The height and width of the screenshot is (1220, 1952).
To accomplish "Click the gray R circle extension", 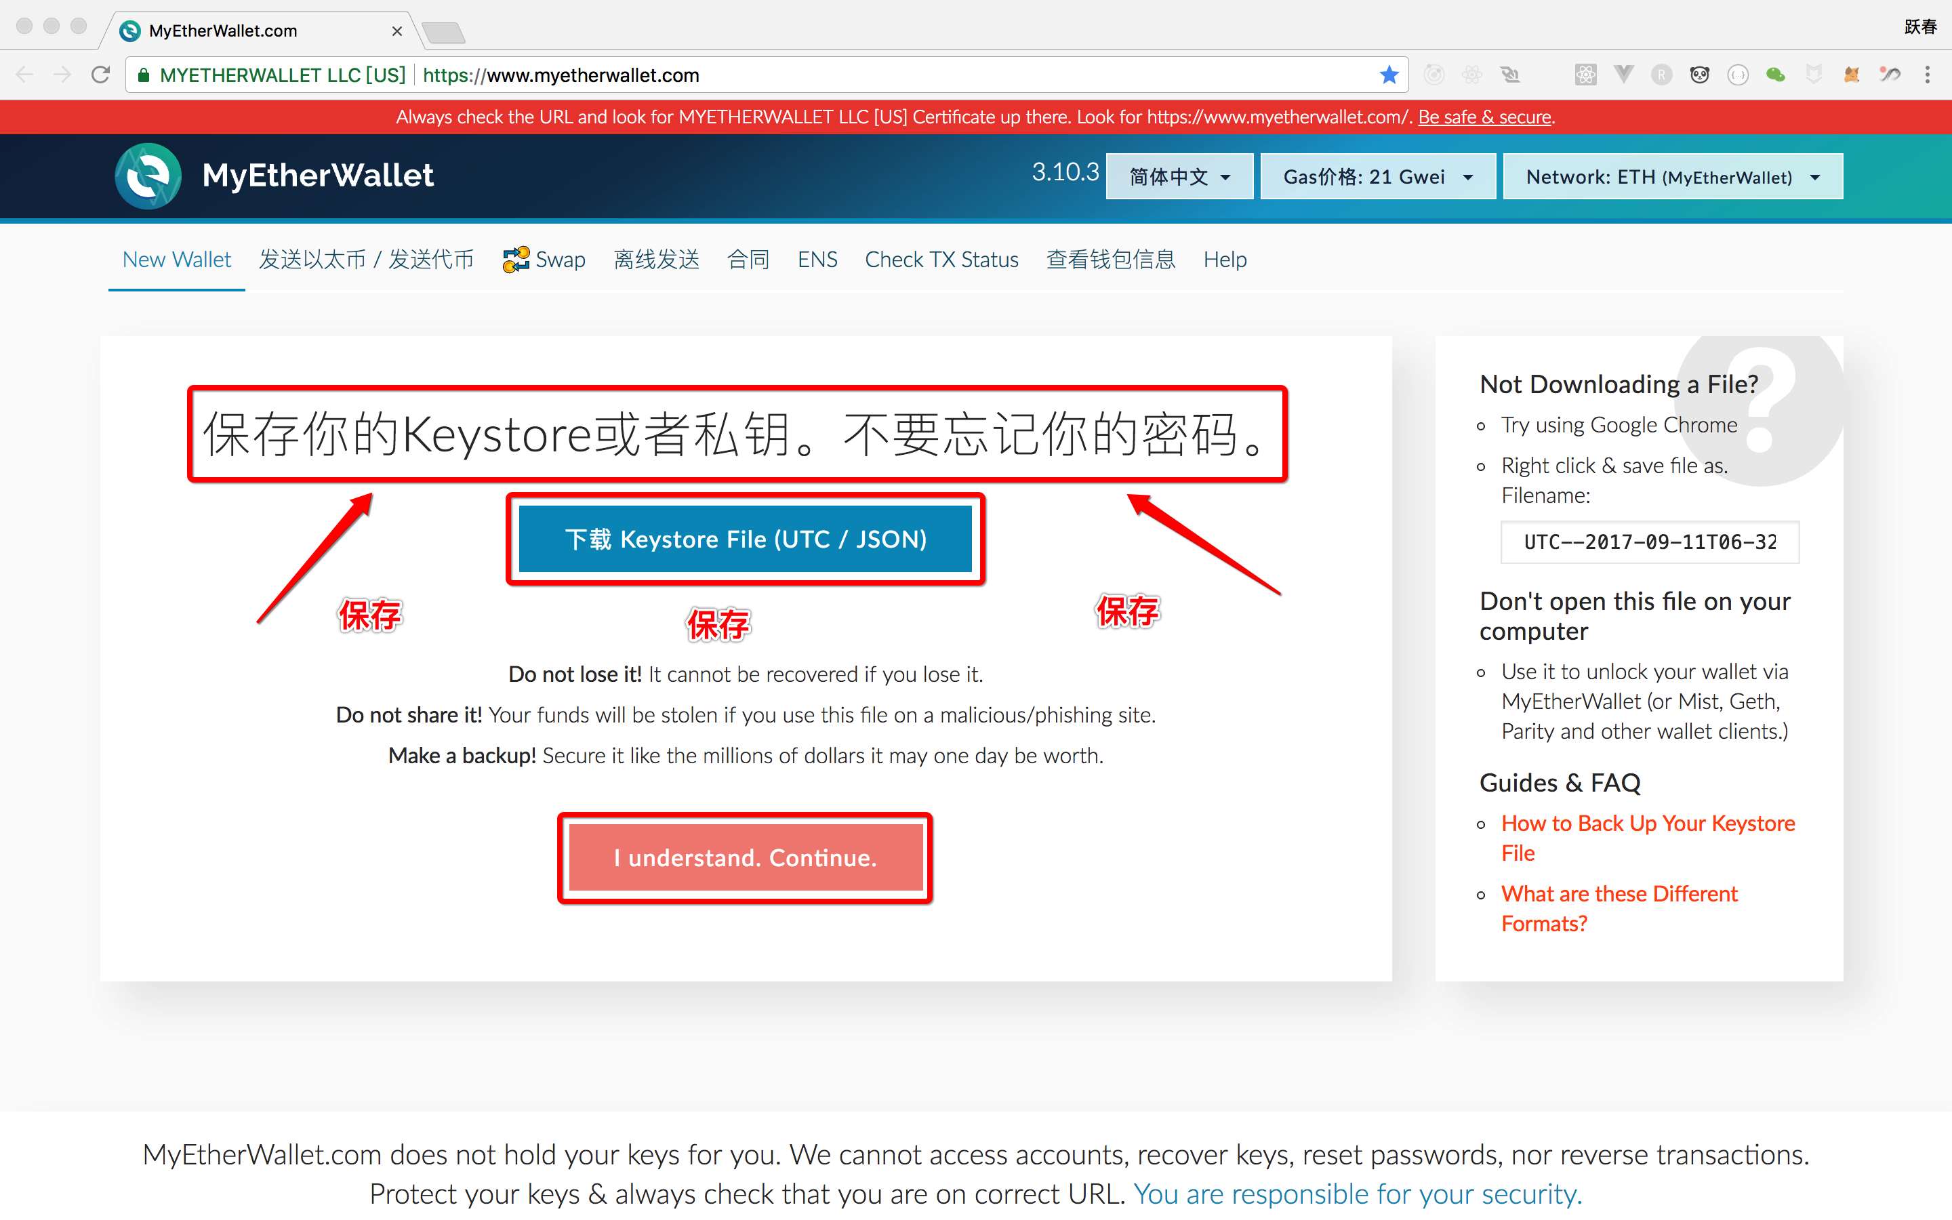I will [1661, 75].
